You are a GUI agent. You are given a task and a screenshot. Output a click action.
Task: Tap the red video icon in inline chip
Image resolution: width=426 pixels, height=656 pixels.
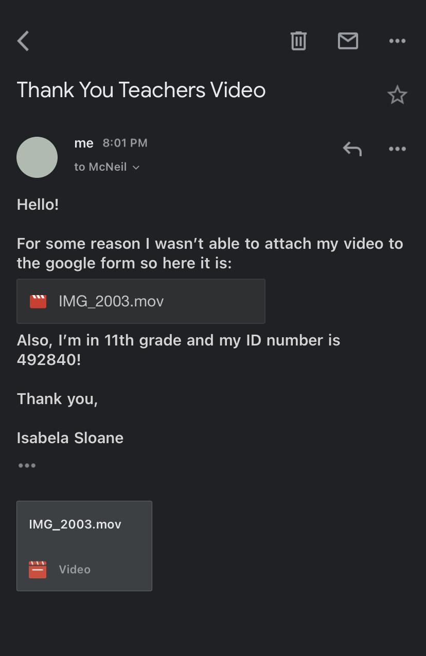click(x=38, y=301)
